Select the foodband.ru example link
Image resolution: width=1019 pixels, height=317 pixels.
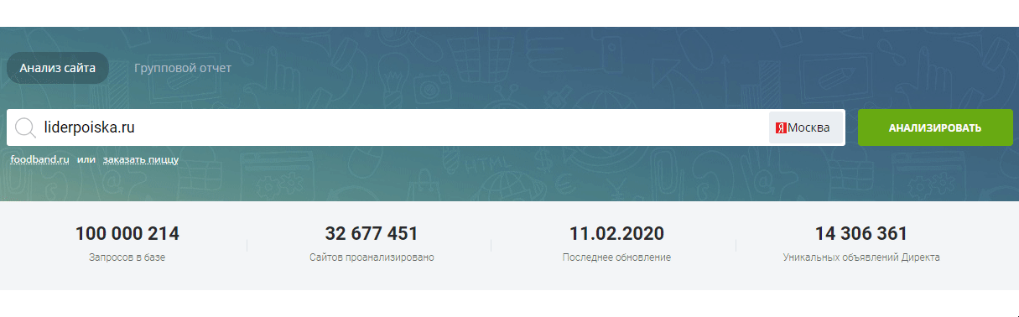(39, 159)
